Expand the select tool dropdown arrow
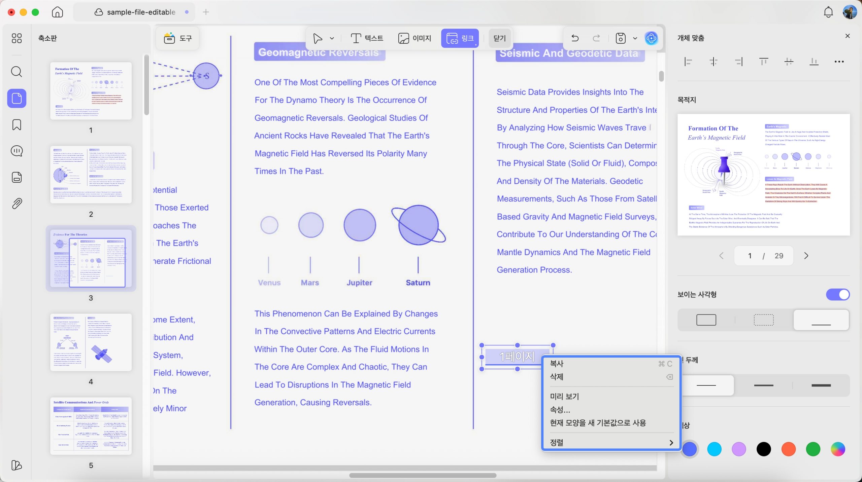862x482 pixels. coord(332,38)
